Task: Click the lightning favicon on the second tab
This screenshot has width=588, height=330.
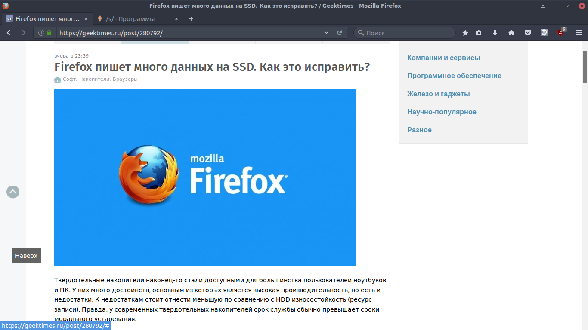Action: pyautogui.click(x=100, y=19)
